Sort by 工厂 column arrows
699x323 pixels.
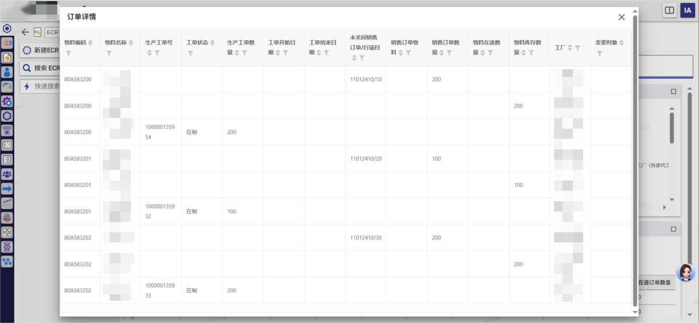pyautogui.click(x=569, y=48)
